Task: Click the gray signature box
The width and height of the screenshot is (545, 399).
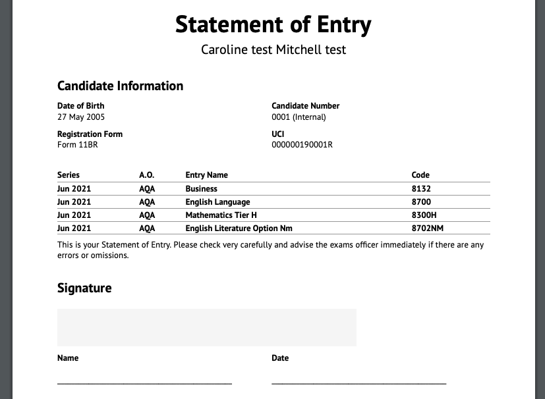Action: 206,327
